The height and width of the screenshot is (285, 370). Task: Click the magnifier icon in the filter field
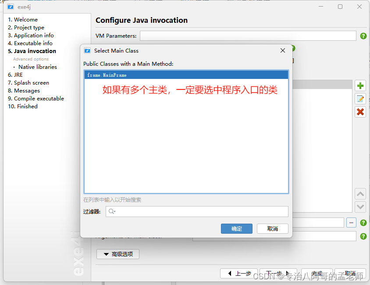pyautogui.click(x=111, y=211)
